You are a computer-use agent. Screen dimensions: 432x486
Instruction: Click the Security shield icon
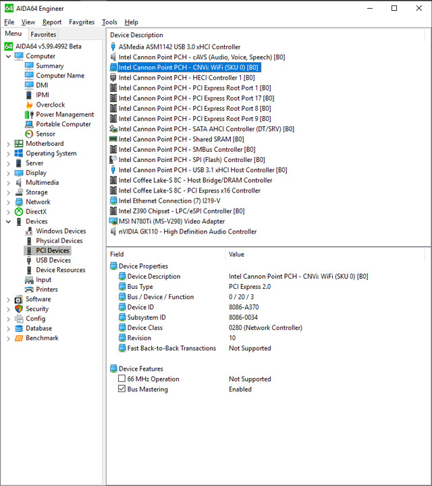(19, 308)
